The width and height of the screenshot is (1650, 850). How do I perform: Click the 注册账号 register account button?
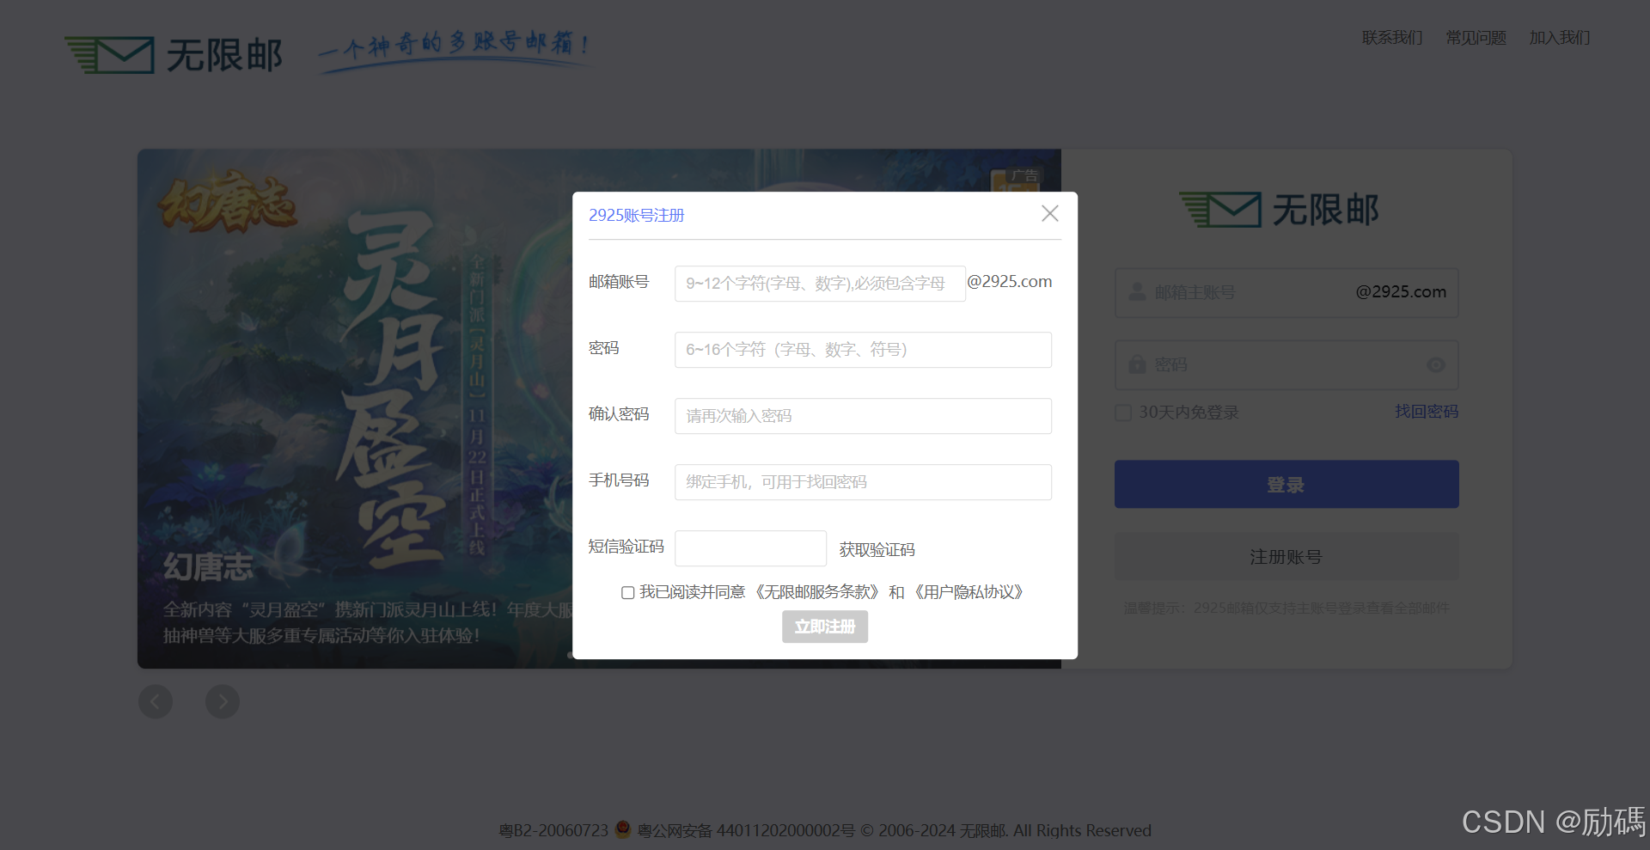[1286, 557]
